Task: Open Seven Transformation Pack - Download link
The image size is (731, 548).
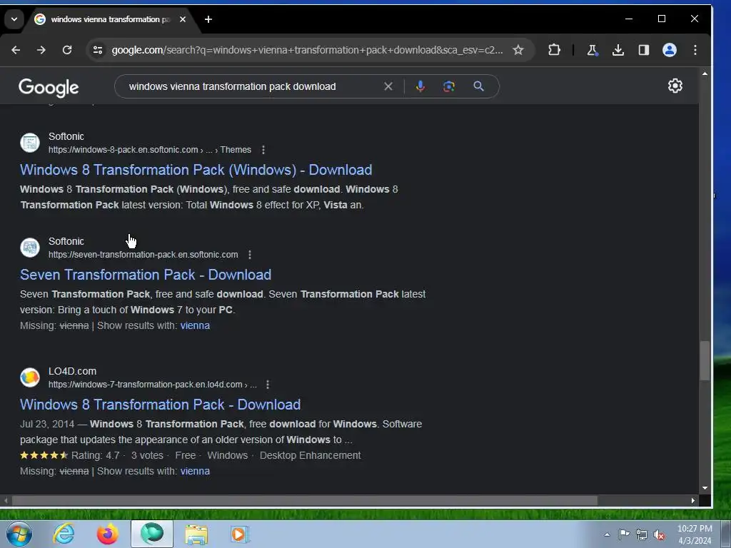Action: (146, 275)
